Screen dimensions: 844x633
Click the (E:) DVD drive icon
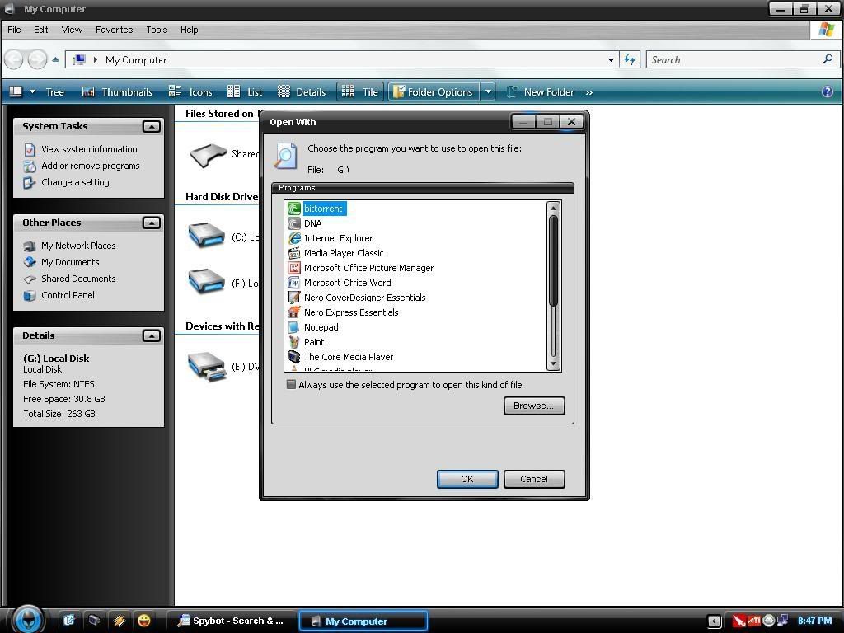207,366
